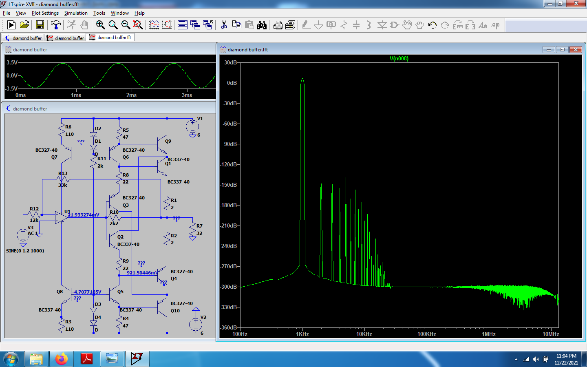587x367 pixels.
Task: Click the SINE(0 1.2 1000) source text
Action: [25, 251]
